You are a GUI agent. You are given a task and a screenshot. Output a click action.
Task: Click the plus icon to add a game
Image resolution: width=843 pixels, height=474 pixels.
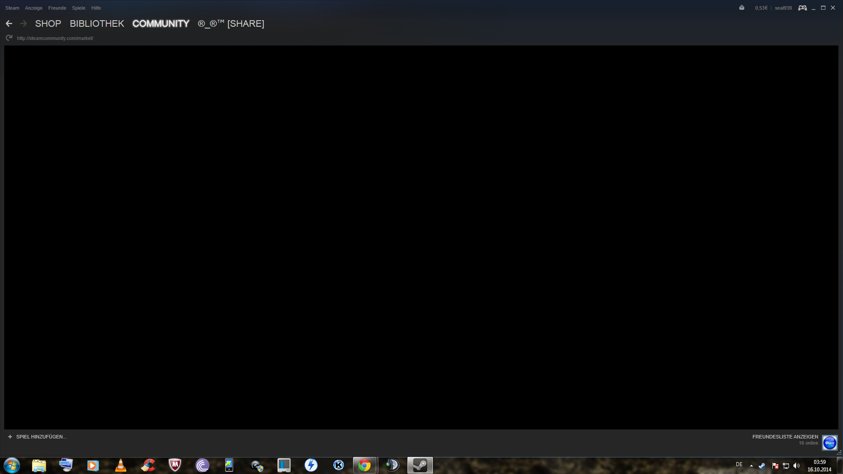point(10,437)
